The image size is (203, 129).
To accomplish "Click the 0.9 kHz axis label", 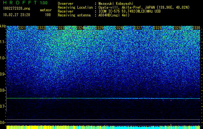I will click(x=3, y=74).
